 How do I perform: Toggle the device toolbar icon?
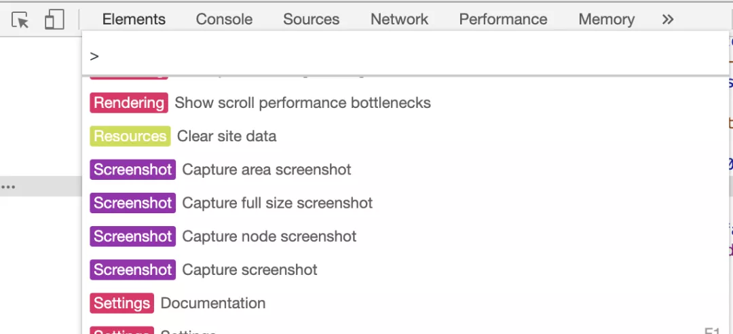tap(54, 20)
